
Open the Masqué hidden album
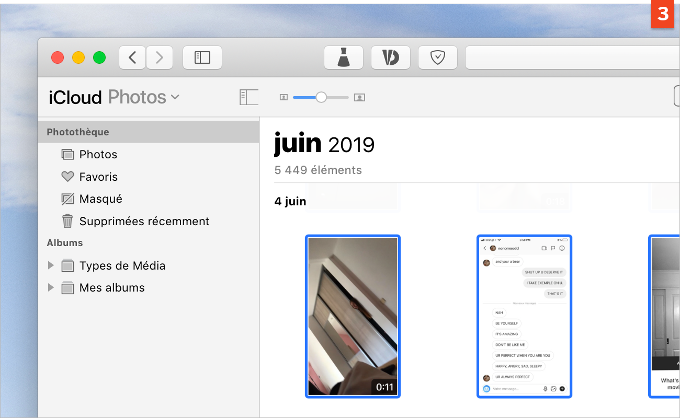(x=100, y=199)
